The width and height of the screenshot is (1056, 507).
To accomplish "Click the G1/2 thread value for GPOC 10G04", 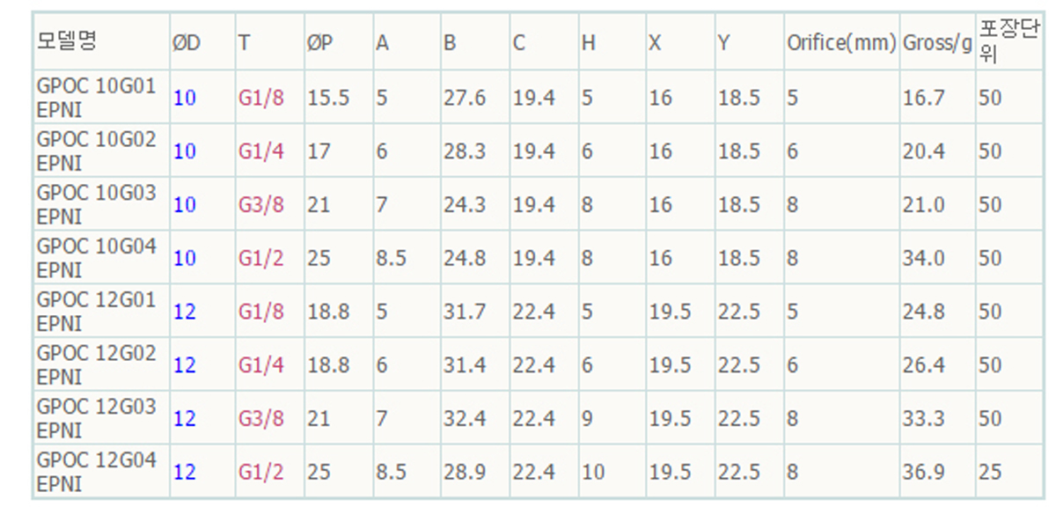I will pyautogui.click(x=261, y=259).
